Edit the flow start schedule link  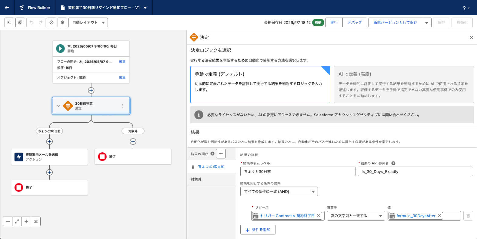coord(122,61)
